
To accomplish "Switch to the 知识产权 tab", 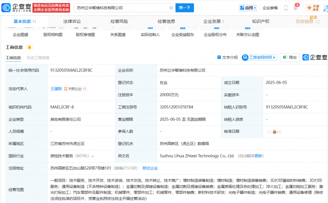I will [261, 21].
